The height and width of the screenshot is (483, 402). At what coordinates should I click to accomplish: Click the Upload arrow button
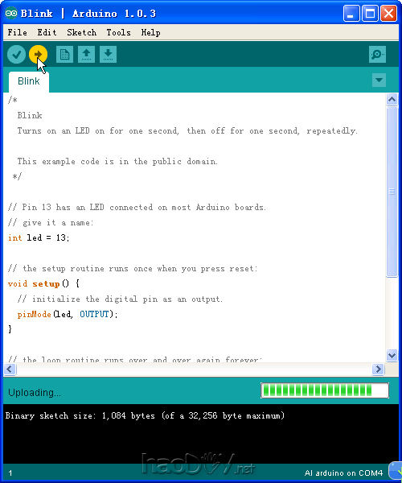38,55
